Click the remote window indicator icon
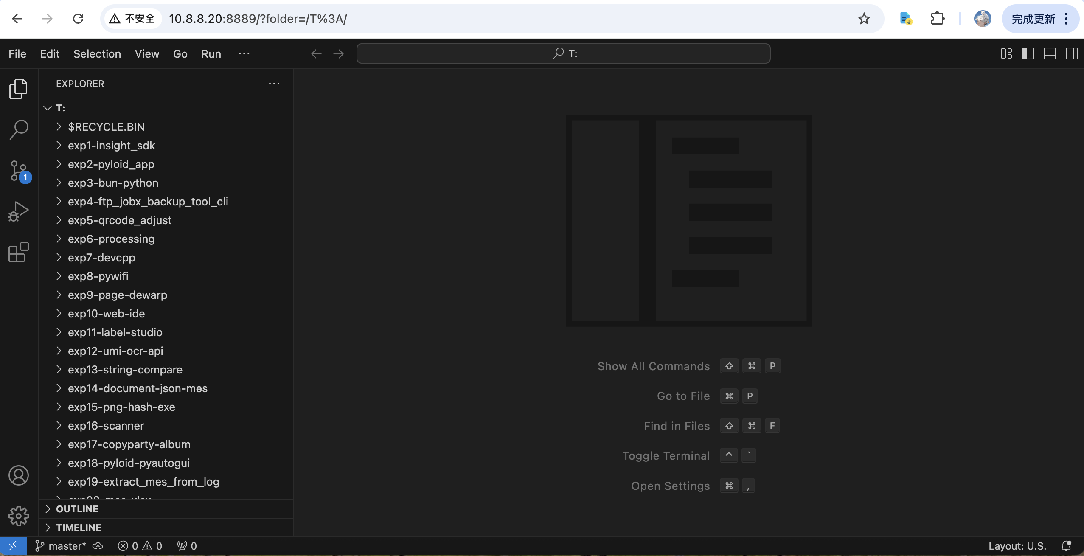 point(13,546)
